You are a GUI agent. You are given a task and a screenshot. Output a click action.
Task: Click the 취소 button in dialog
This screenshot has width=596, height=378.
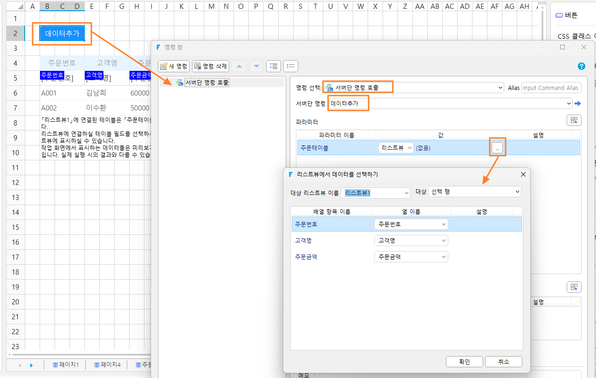[503, 362]
